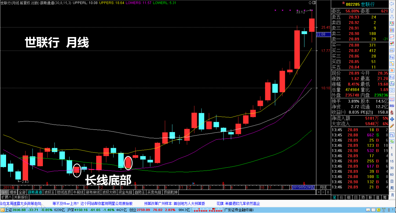Click the F10 company info icon
The width and height of the screenshot is (396, 213).
coord(392,57)
